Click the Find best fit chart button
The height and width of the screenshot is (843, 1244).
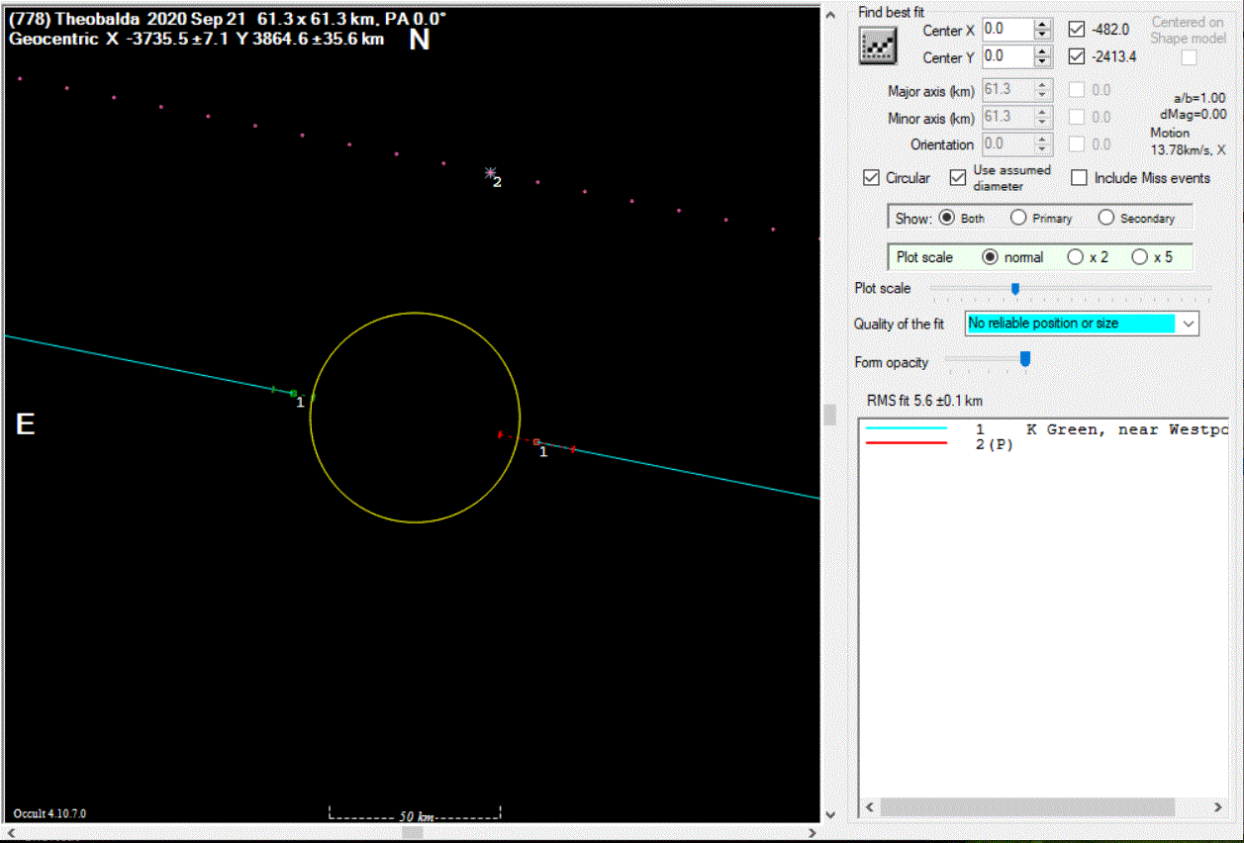tap(878, 46)
